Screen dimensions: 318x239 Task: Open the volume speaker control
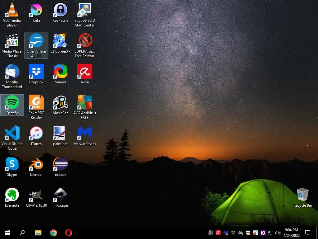tap(278, 233)
